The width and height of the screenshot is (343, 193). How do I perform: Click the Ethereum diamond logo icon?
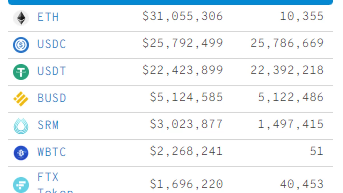[x=21, y=18]
